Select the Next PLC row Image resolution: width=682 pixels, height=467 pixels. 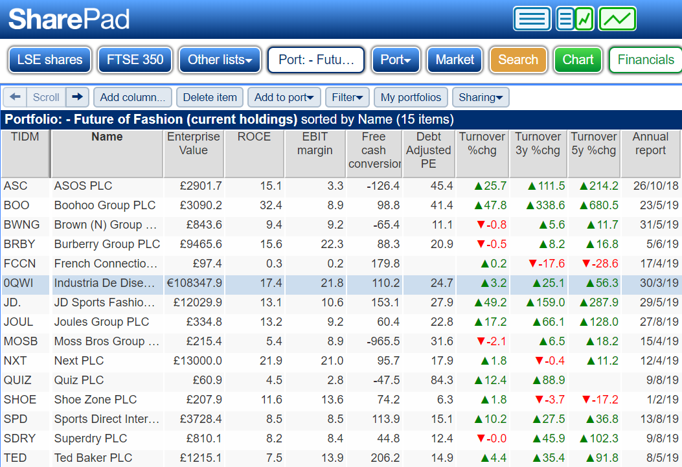point(341,361)
